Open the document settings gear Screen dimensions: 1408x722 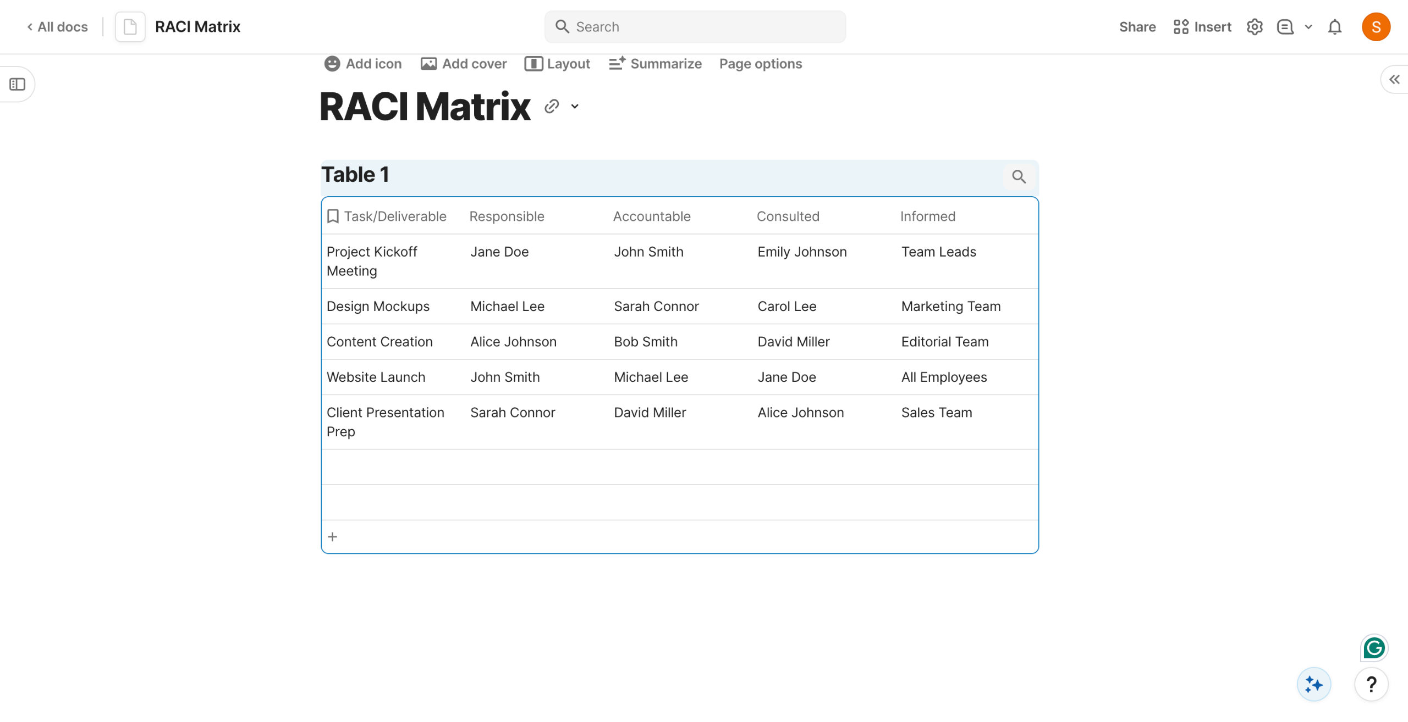point(1254,27)
